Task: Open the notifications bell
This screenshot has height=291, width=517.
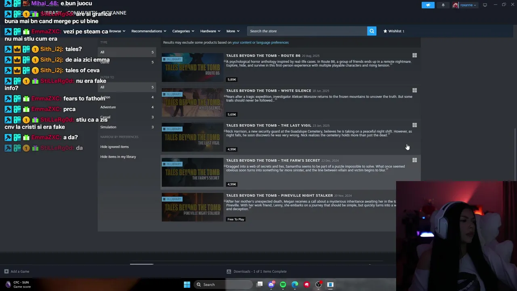Action: (x=443, y=5)
